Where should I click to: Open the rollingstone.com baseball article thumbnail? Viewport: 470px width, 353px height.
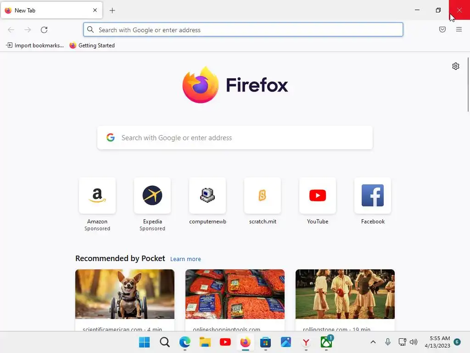coord(345,294)
